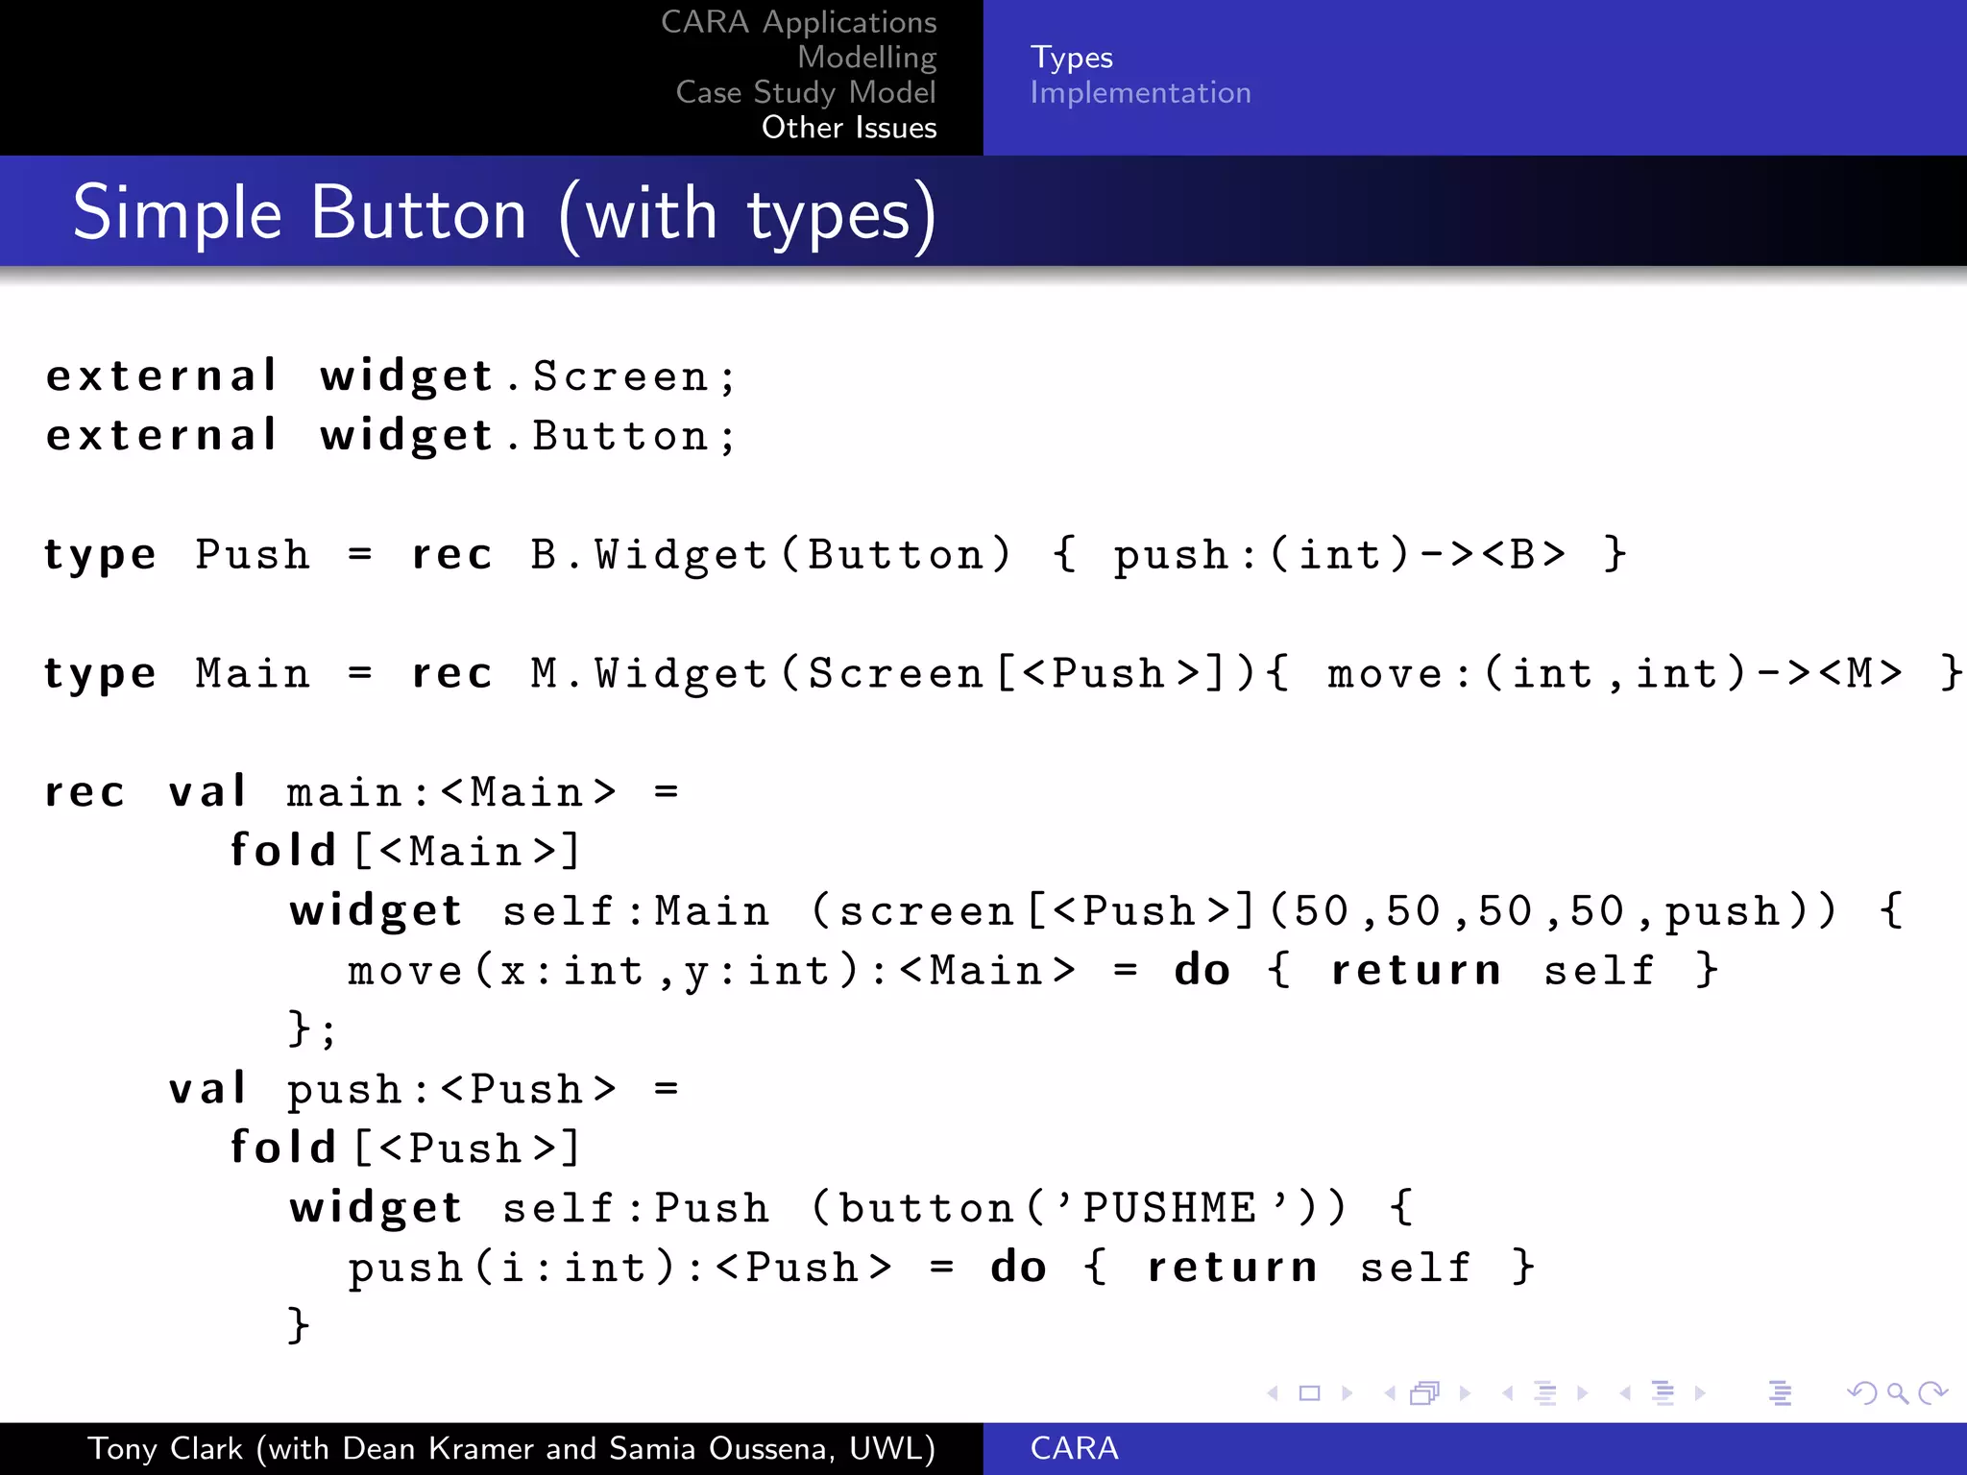Open the Implementation subsection
This screenshot has width=1967, height=1475.
[x=1141, y=93]
